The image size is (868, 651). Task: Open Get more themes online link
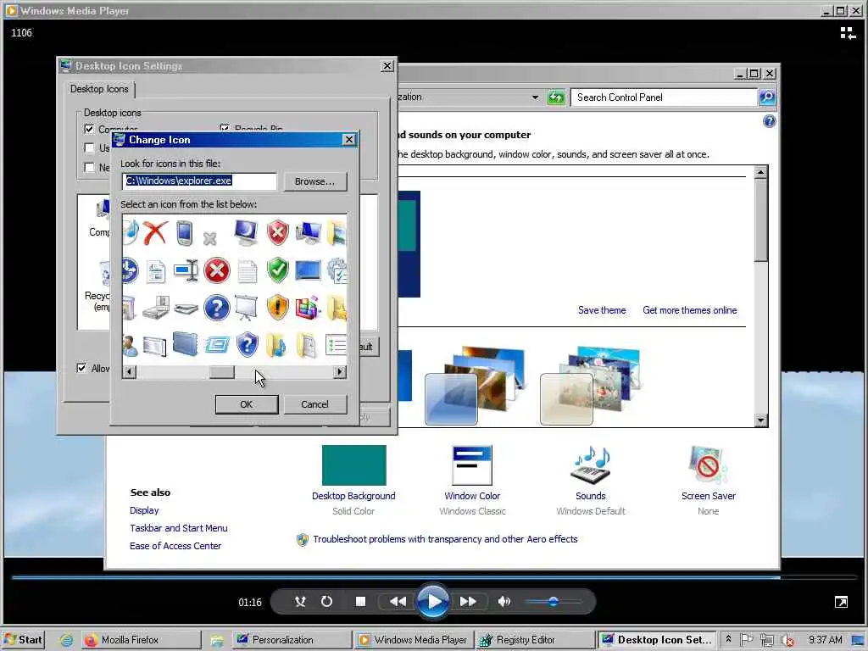(x=690, y=310)
